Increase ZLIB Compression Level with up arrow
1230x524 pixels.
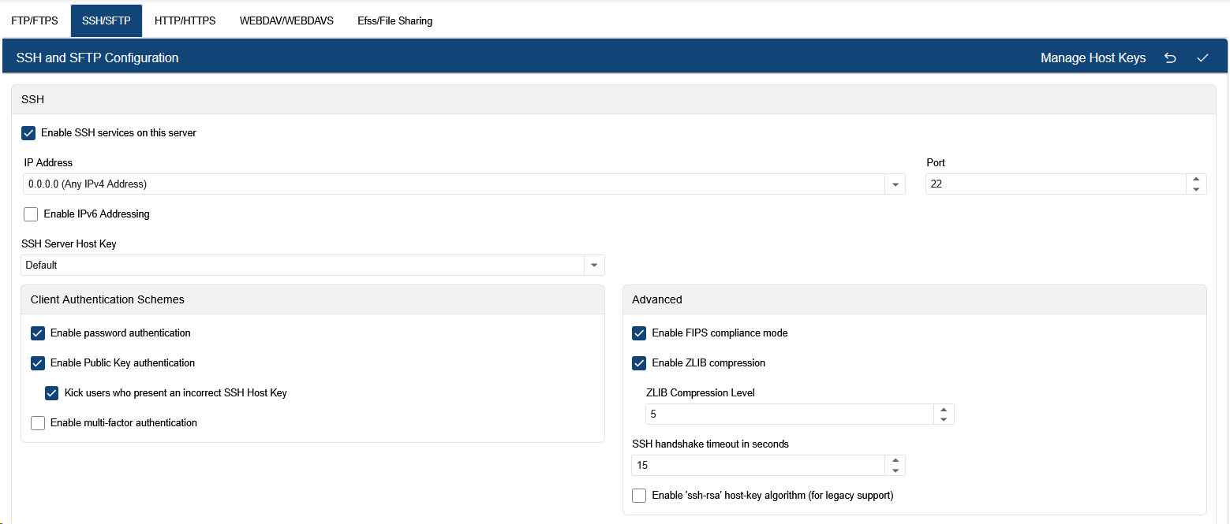(x=944, y=410)
